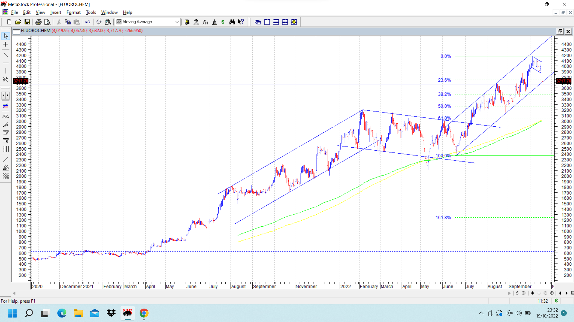Click the Zoom magnifier toolbar icon
This screenshot has height=322, width=574.
point(108,22)
